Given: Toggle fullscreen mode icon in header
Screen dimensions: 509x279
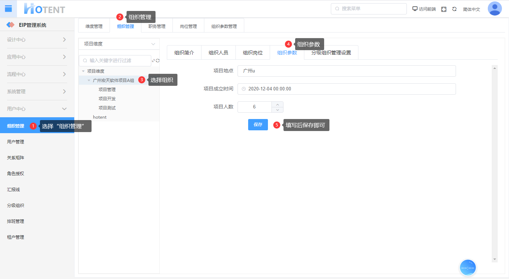Looking at the screenshot, I should tap(444, 9).
